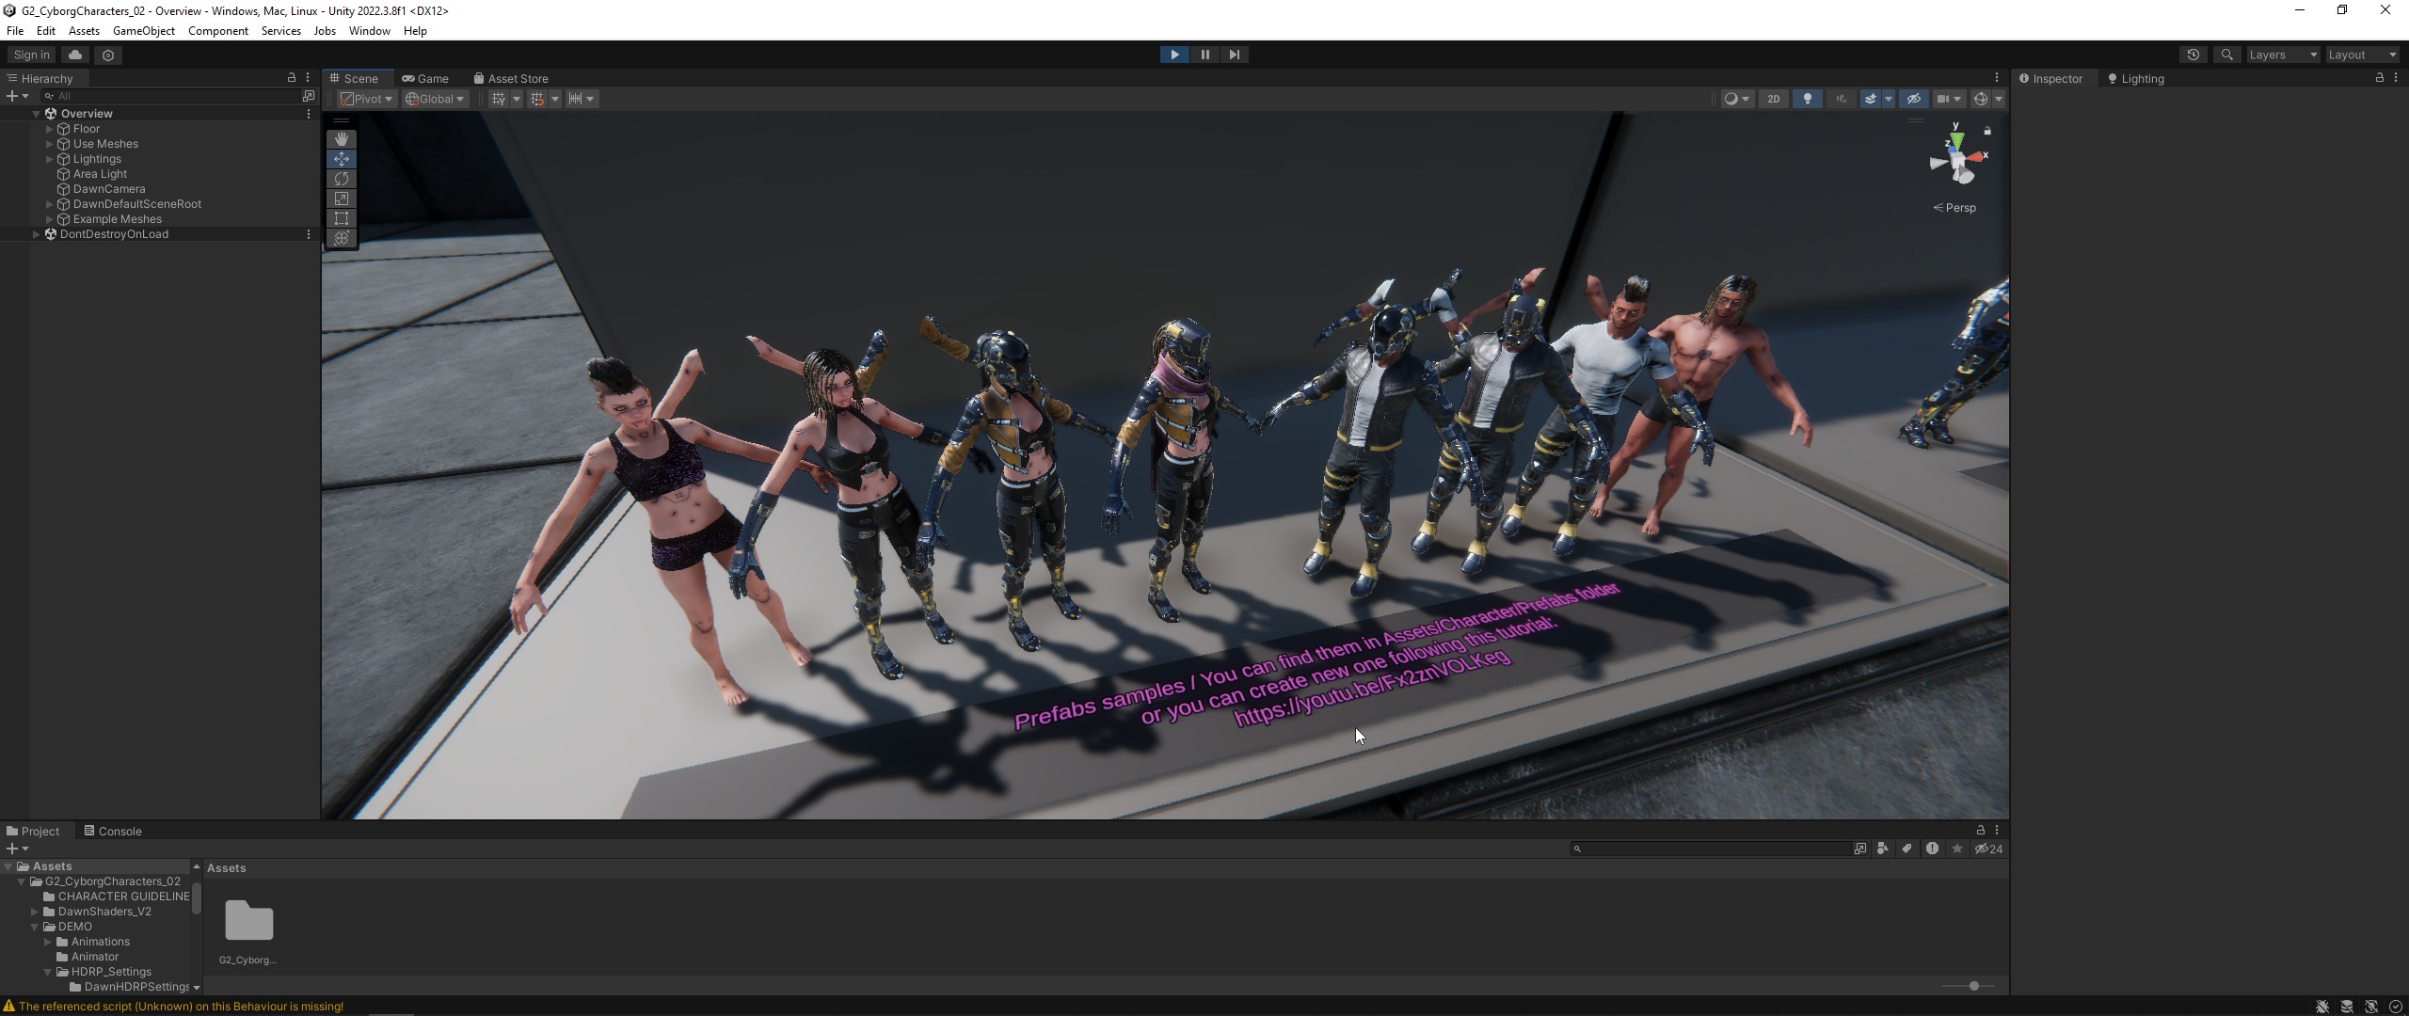Switch to the Console tab
The width and height of the screenshot is (2409, 1016).
(113, 831)
